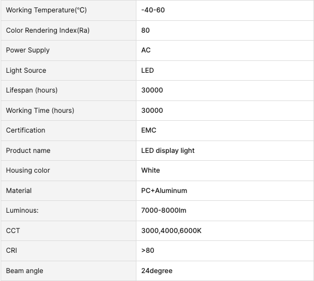The width and height of the screenshot is (314, 281).
Task: Select the 24degree beam angle value
Action: coord(157,271)
